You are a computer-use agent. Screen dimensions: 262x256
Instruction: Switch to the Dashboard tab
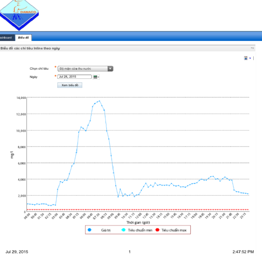pos(7,37)
